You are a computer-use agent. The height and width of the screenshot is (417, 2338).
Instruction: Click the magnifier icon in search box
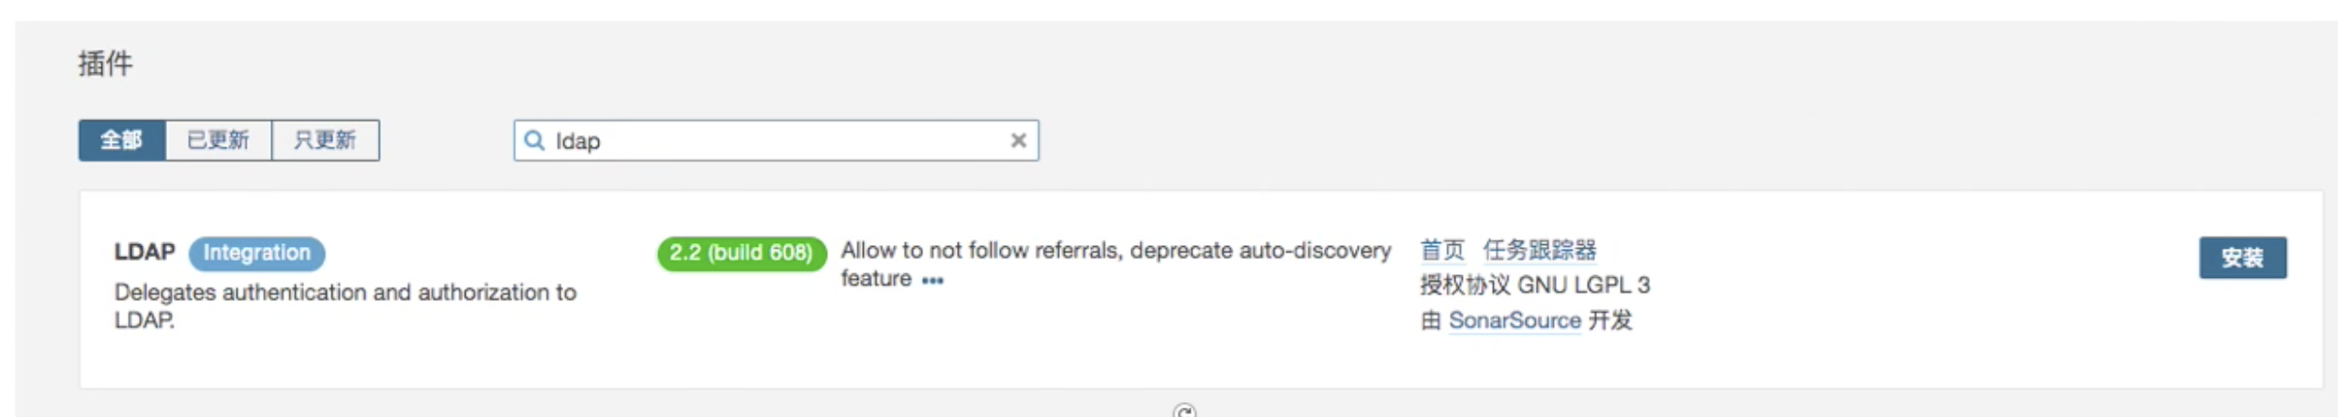pos(534,141)
